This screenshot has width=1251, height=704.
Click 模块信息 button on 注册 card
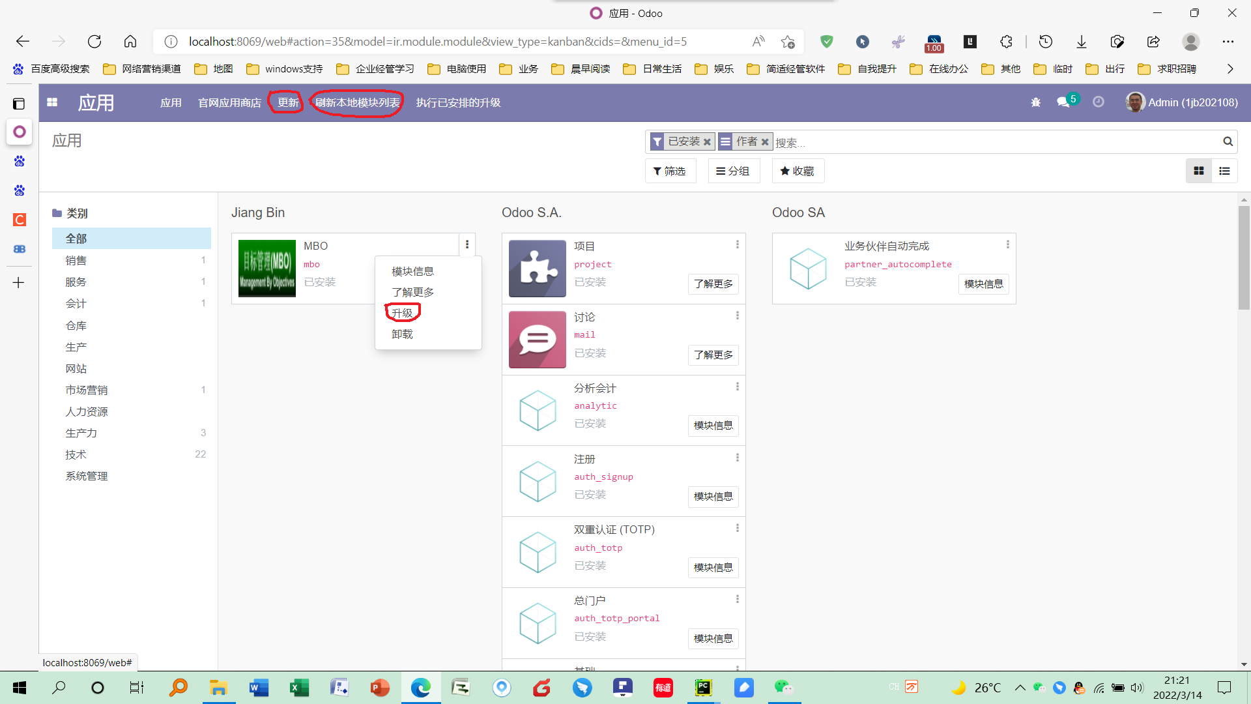pyautogui.click(x=713, y=496)
